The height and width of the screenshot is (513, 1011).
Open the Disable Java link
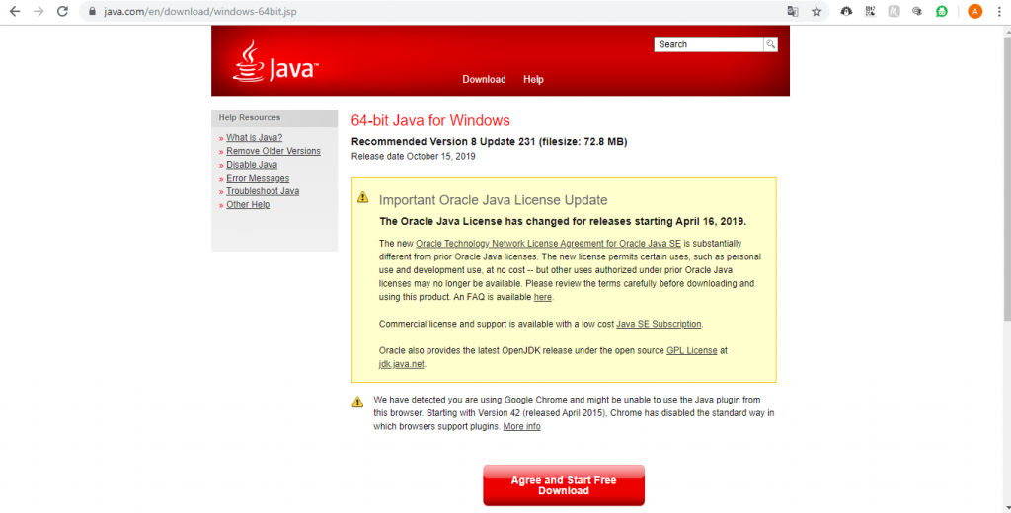pyautogui.click(x=252, y=165)
